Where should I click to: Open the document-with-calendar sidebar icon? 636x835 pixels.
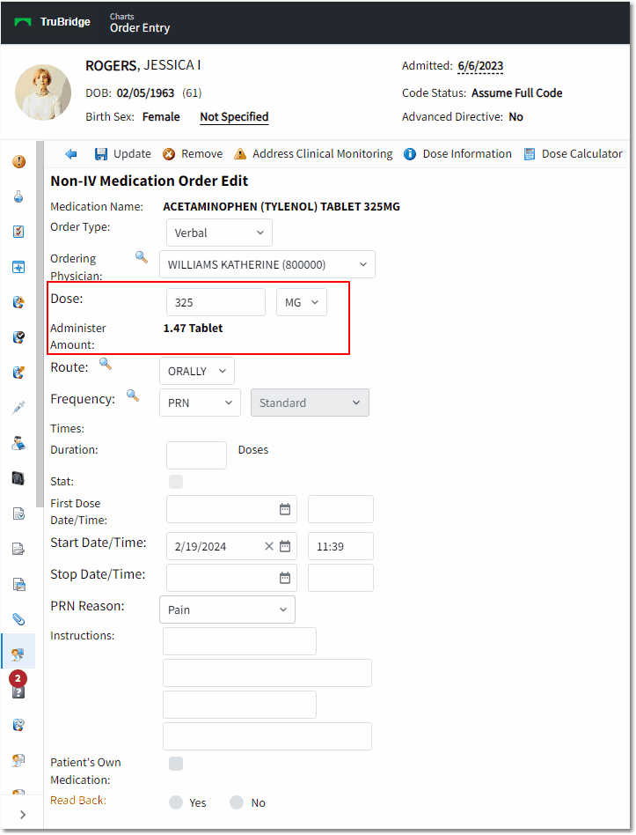[x=18, y=584]
